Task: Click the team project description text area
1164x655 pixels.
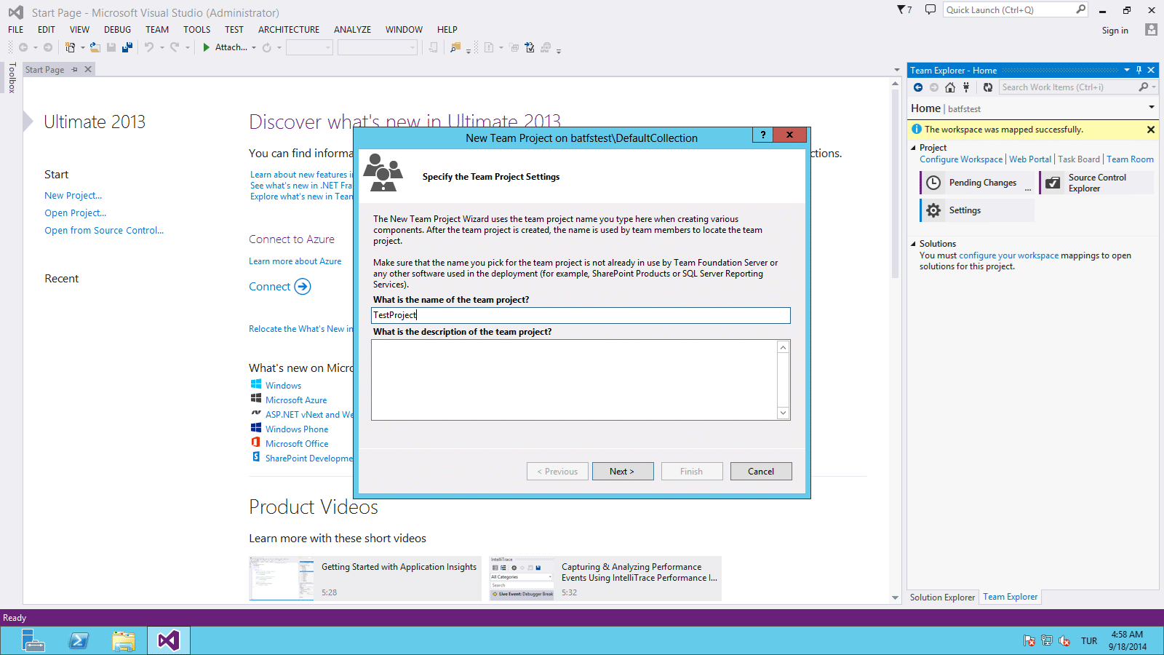Action: coord(575,379)
